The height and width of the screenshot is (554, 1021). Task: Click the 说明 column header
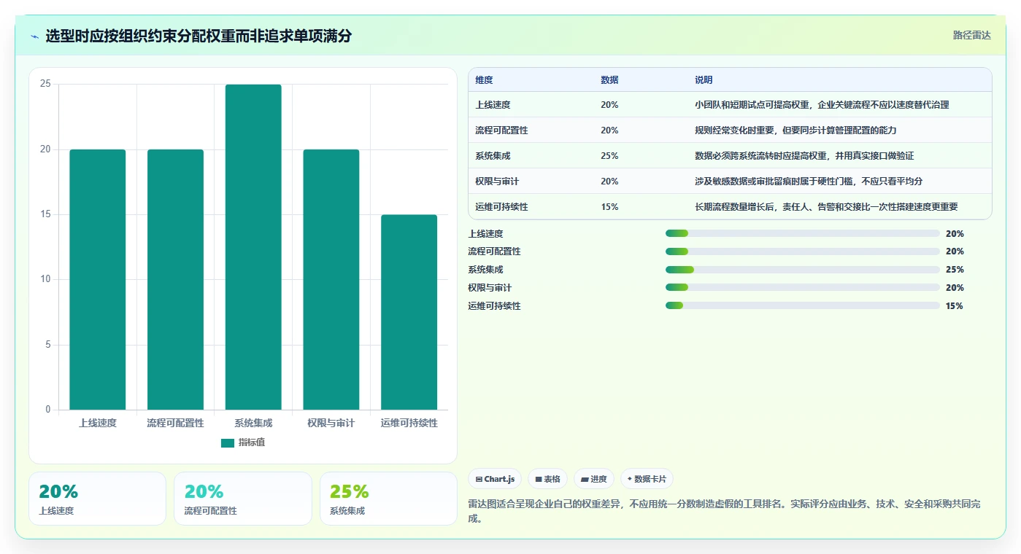coord(704,80)
